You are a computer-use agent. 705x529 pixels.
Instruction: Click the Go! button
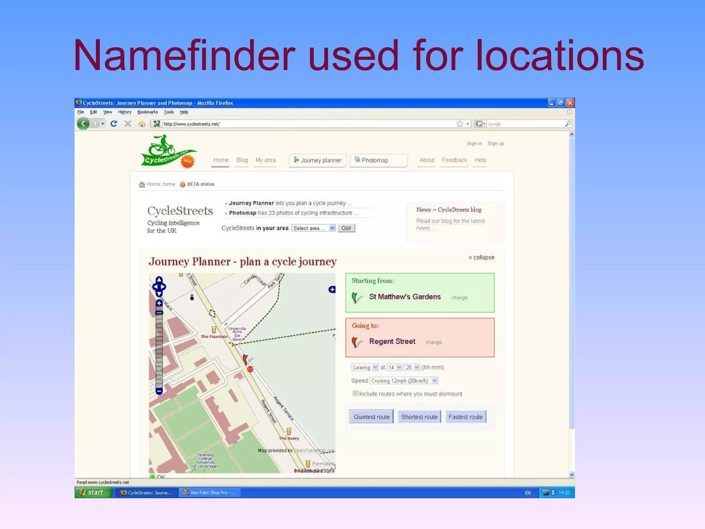(x=346, y=228)
